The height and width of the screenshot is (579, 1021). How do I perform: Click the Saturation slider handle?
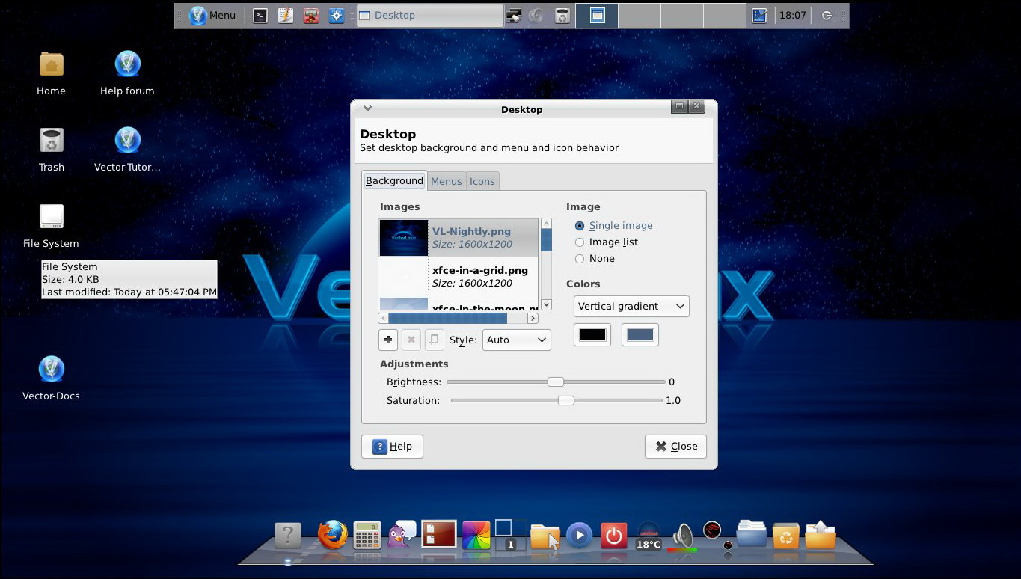[566, 400]
